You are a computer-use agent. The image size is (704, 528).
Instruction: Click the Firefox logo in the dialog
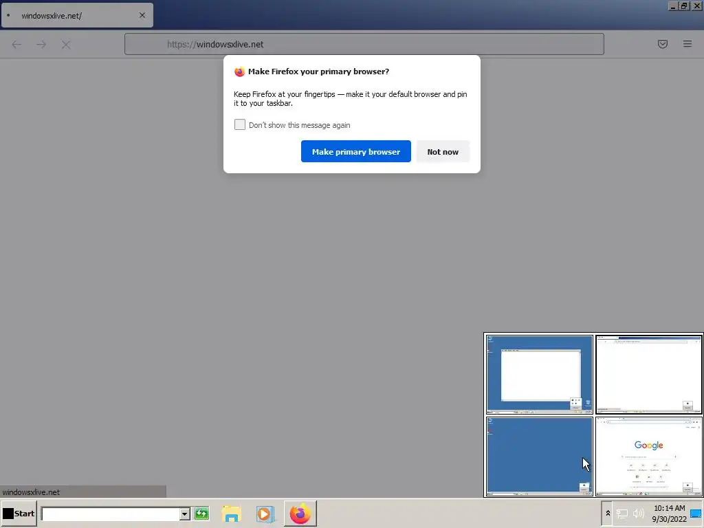(239, 71)
